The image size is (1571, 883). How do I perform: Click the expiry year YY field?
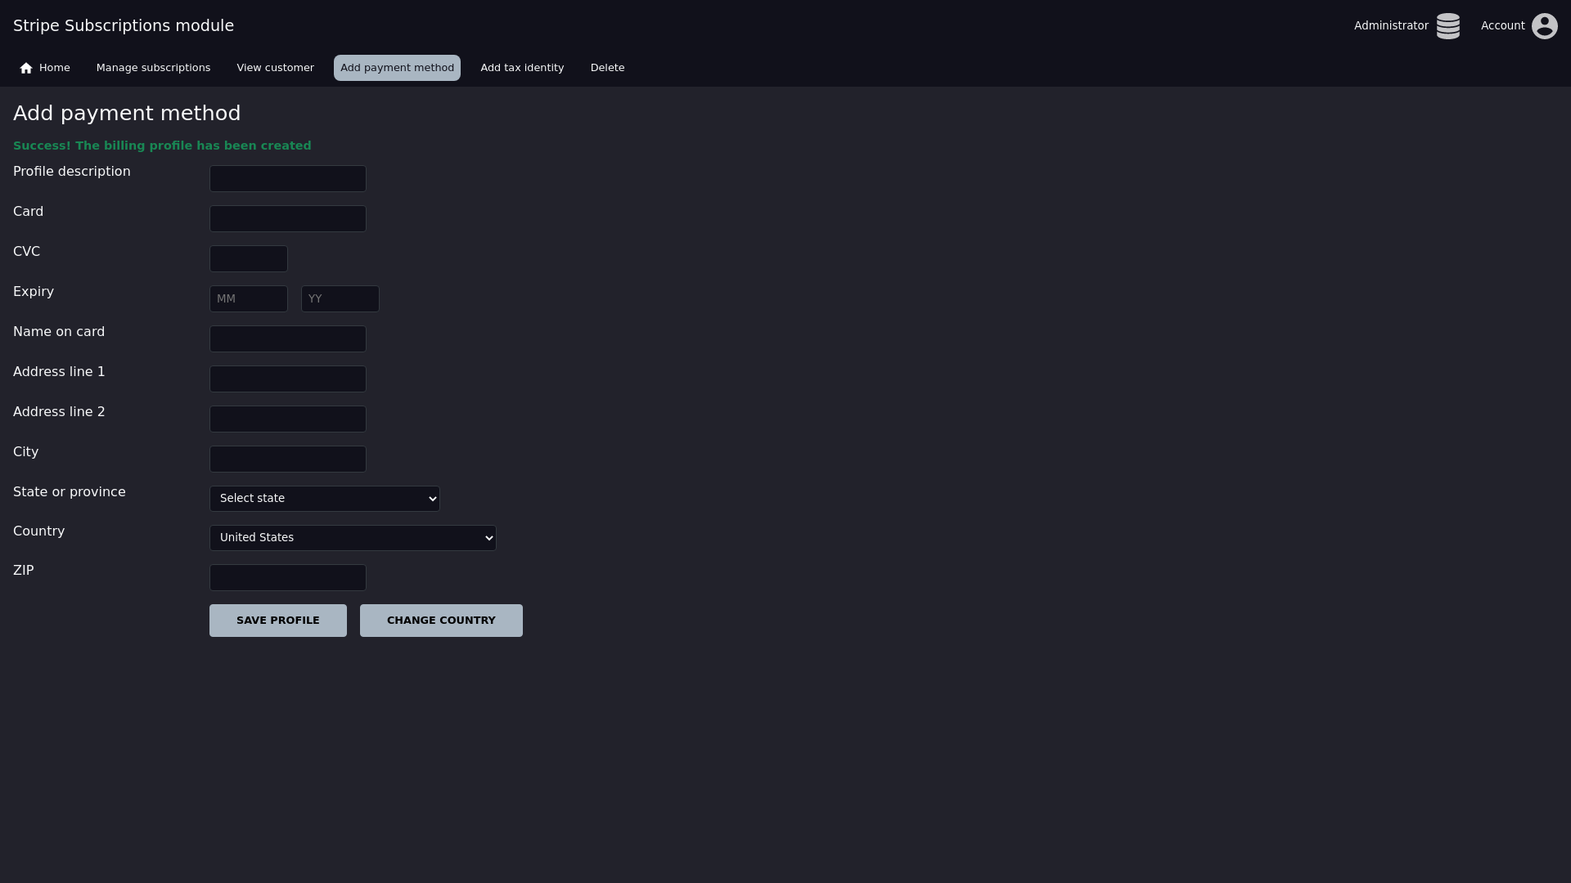pos(340,299)
